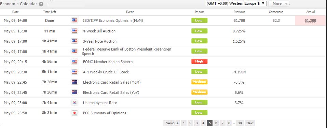Click the High impact badge for Kaplan Speech
The image size is (327, 128).
tap(199, 61)
